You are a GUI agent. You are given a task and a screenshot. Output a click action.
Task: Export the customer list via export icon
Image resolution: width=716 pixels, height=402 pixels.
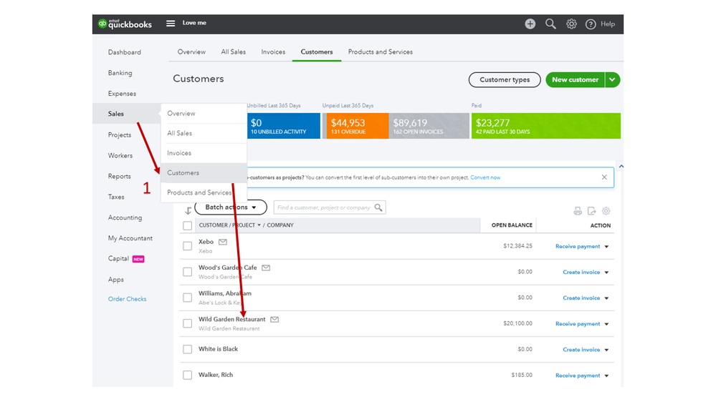(x=592, y=211)
